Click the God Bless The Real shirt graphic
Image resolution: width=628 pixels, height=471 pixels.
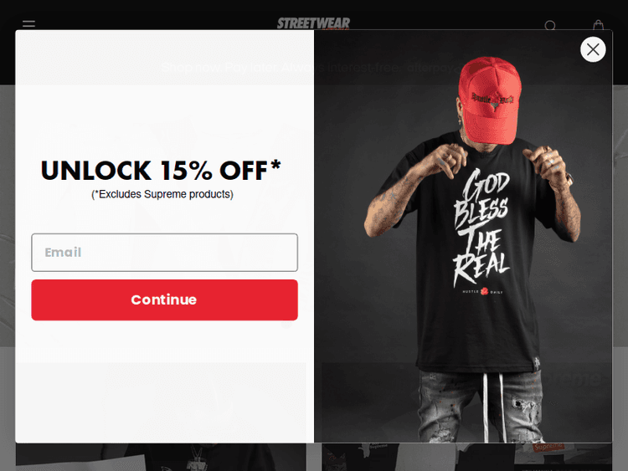[x=481, y=227]
